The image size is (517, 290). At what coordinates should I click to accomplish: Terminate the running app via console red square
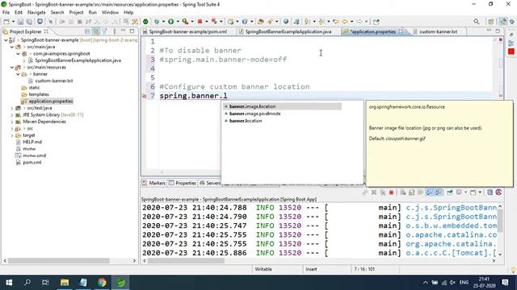tap(391, 193)
